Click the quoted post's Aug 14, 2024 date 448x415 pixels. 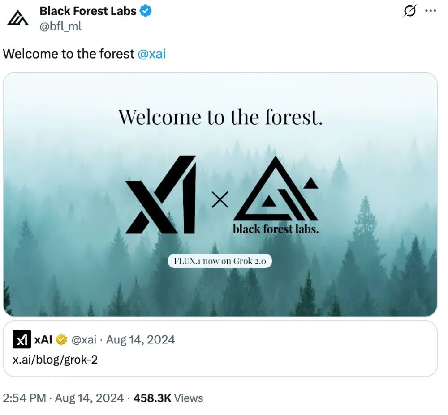pos(140,340)
